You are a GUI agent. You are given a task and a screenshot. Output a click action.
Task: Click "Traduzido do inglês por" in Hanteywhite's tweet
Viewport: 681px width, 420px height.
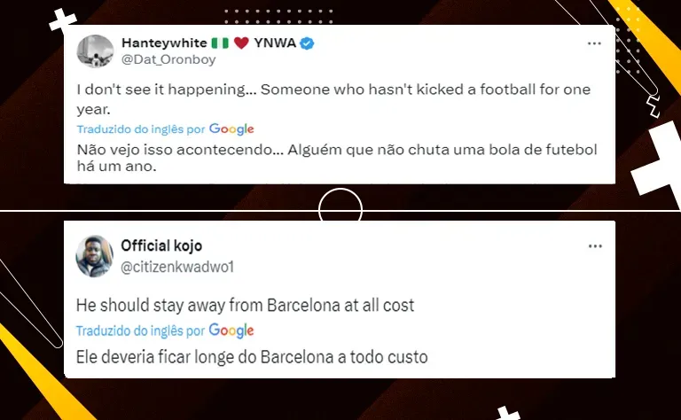pos(140,130)
